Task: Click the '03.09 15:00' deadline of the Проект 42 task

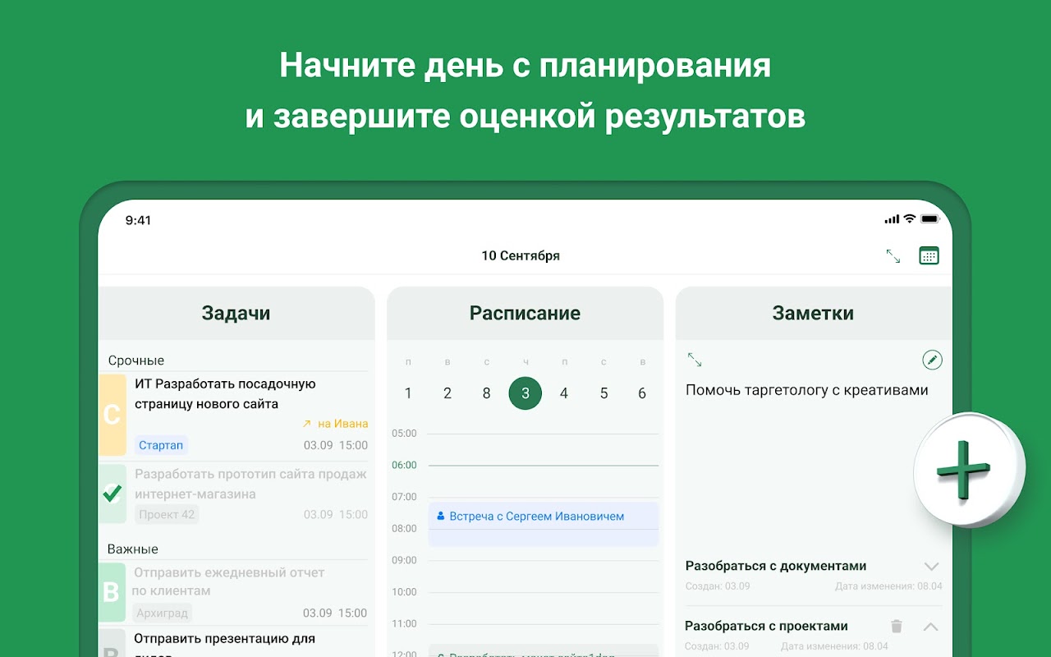Action: [336, 514]
